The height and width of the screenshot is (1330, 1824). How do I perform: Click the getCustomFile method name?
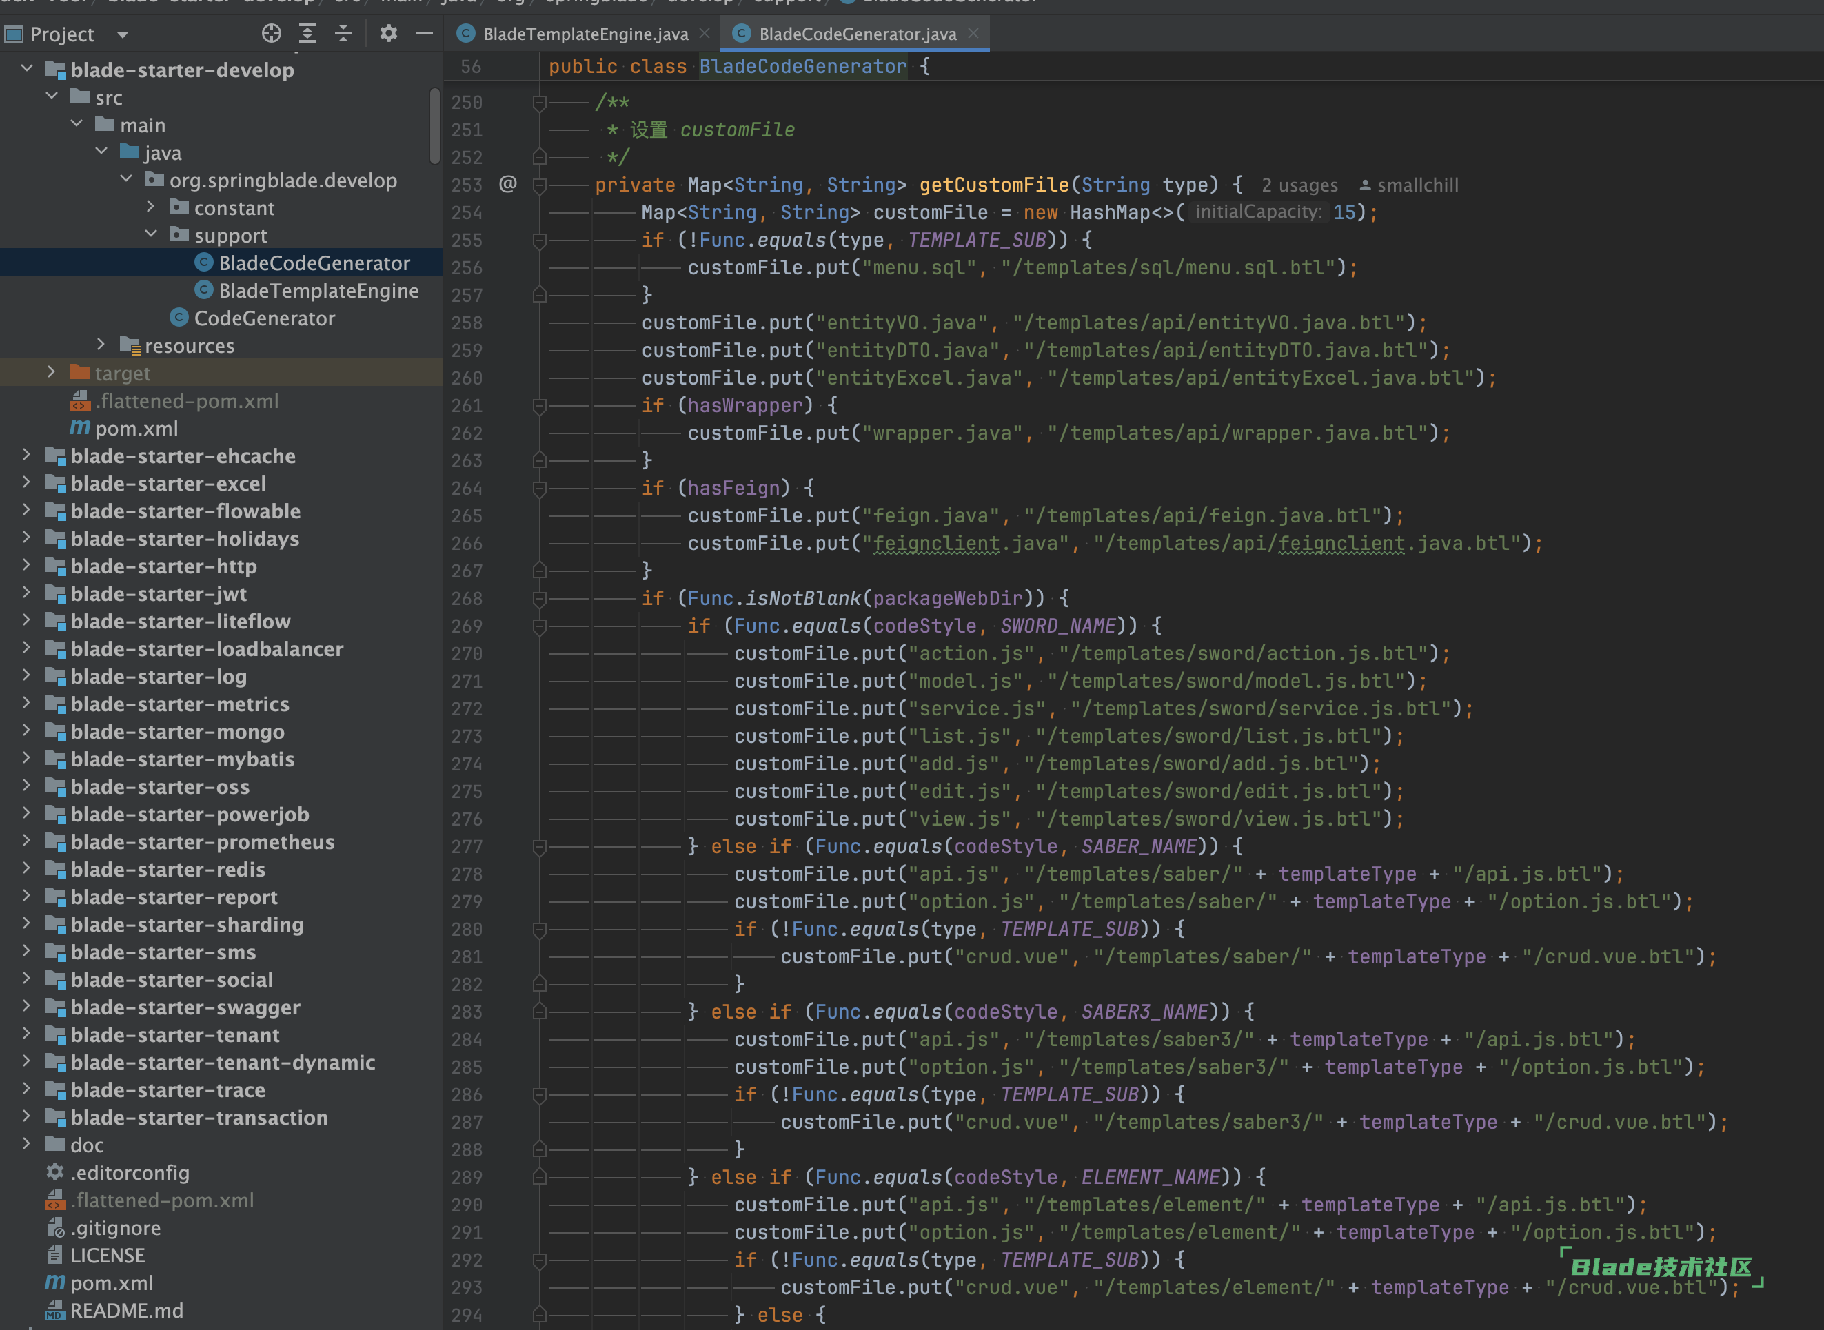click(994, 185)
